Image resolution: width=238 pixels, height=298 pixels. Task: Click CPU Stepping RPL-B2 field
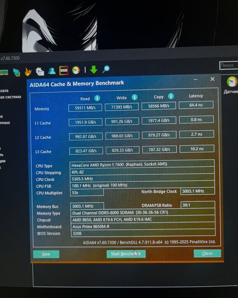pyautogui.click(x=142, y=172)
